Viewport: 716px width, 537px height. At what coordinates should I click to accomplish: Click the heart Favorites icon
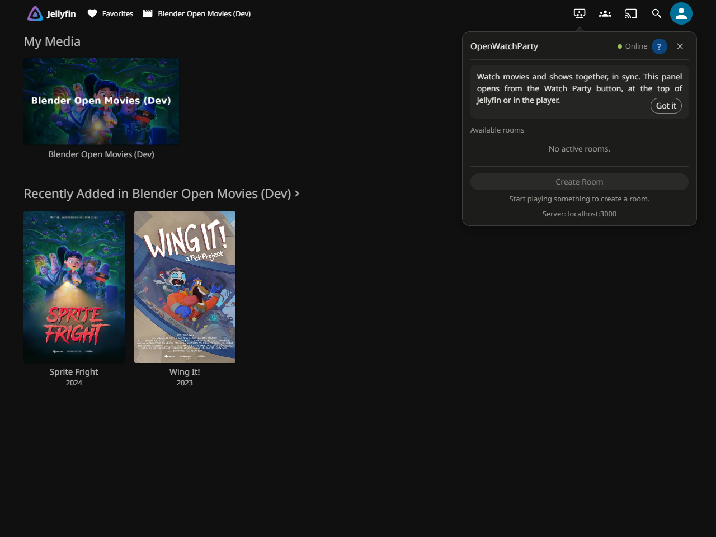[92, 13]
